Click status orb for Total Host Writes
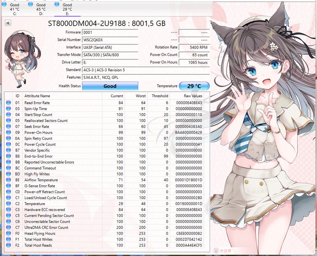 [x=9, y=239]
